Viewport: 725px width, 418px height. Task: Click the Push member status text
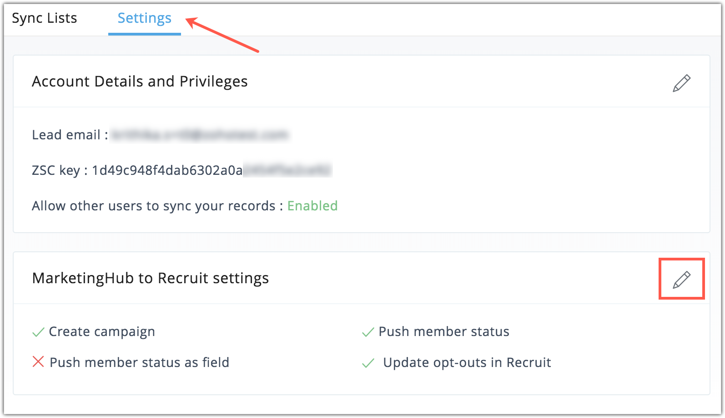coord(444,332)
